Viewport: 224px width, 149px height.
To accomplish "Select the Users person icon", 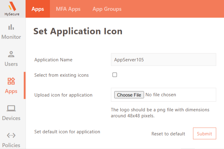I will coord(11,54).
